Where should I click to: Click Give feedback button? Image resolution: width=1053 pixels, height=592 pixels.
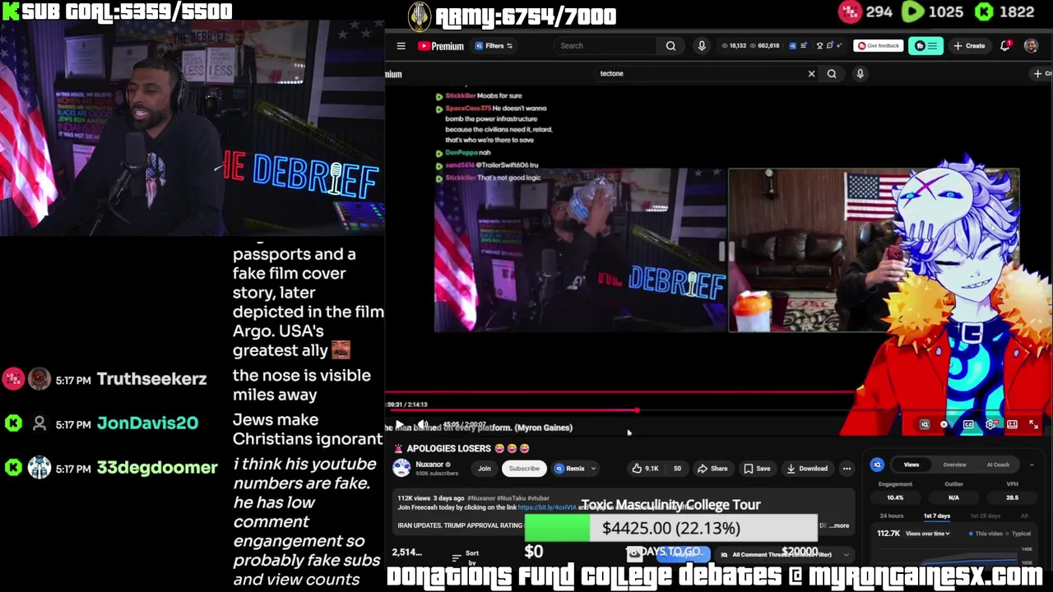[879, 46]
